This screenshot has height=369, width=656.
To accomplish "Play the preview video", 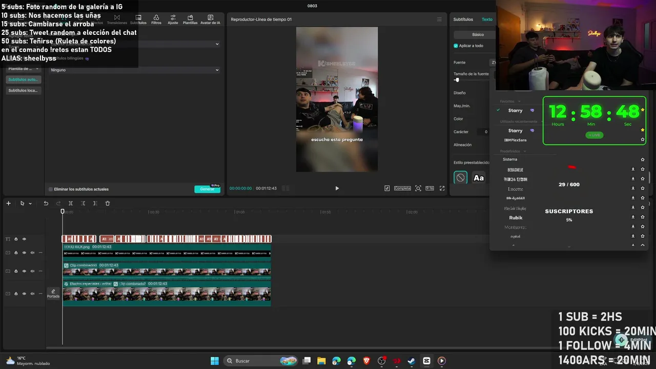I will [337, 188].
